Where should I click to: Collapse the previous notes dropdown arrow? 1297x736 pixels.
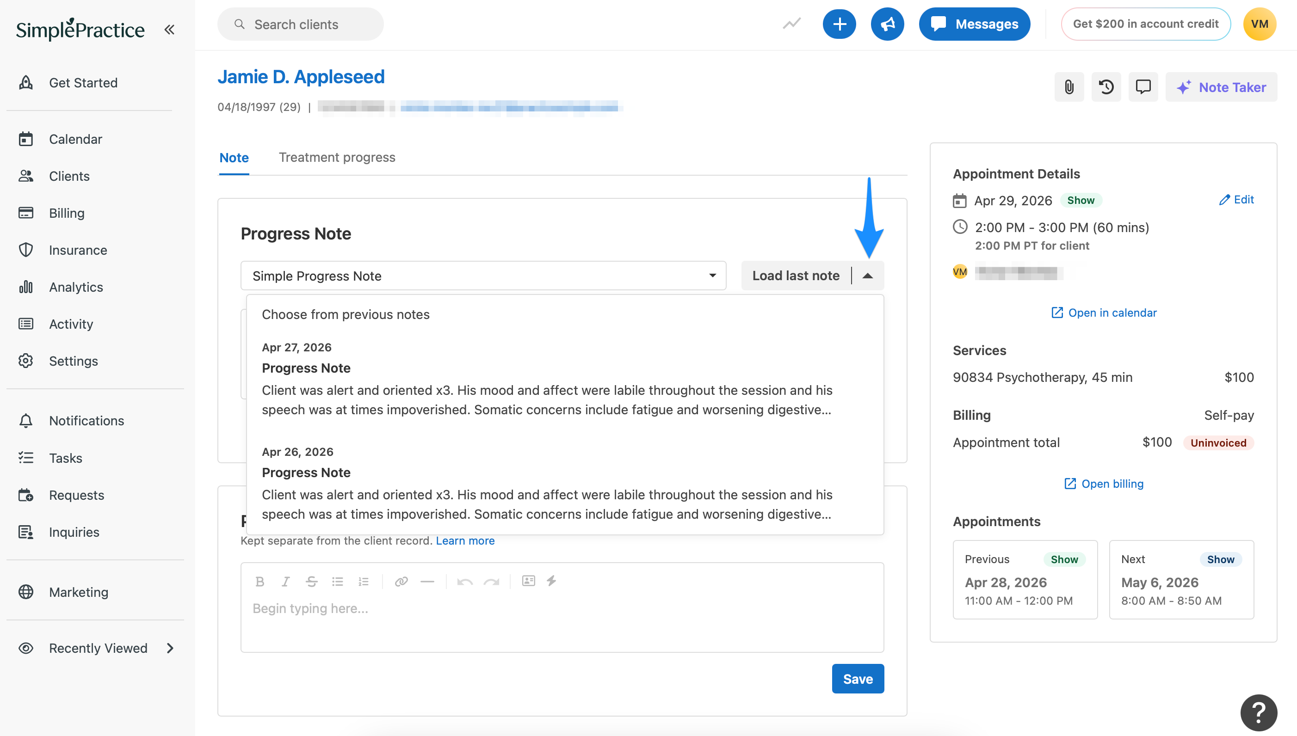coord(868,276)
